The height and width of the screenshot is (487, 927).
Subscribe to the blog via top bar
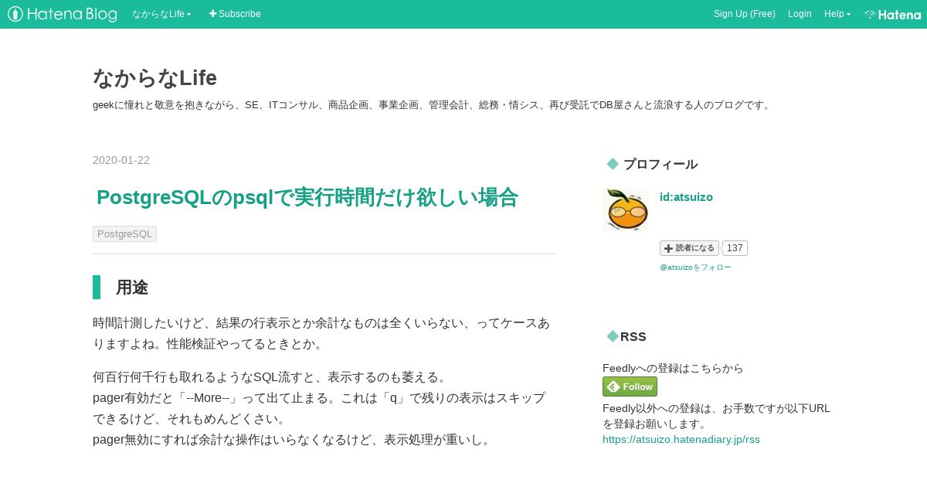235,14
